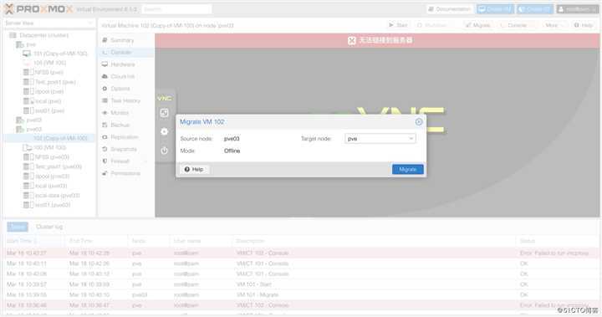Click the VNC settings gear icon
The image size is (602, 317).
(165, 131)
